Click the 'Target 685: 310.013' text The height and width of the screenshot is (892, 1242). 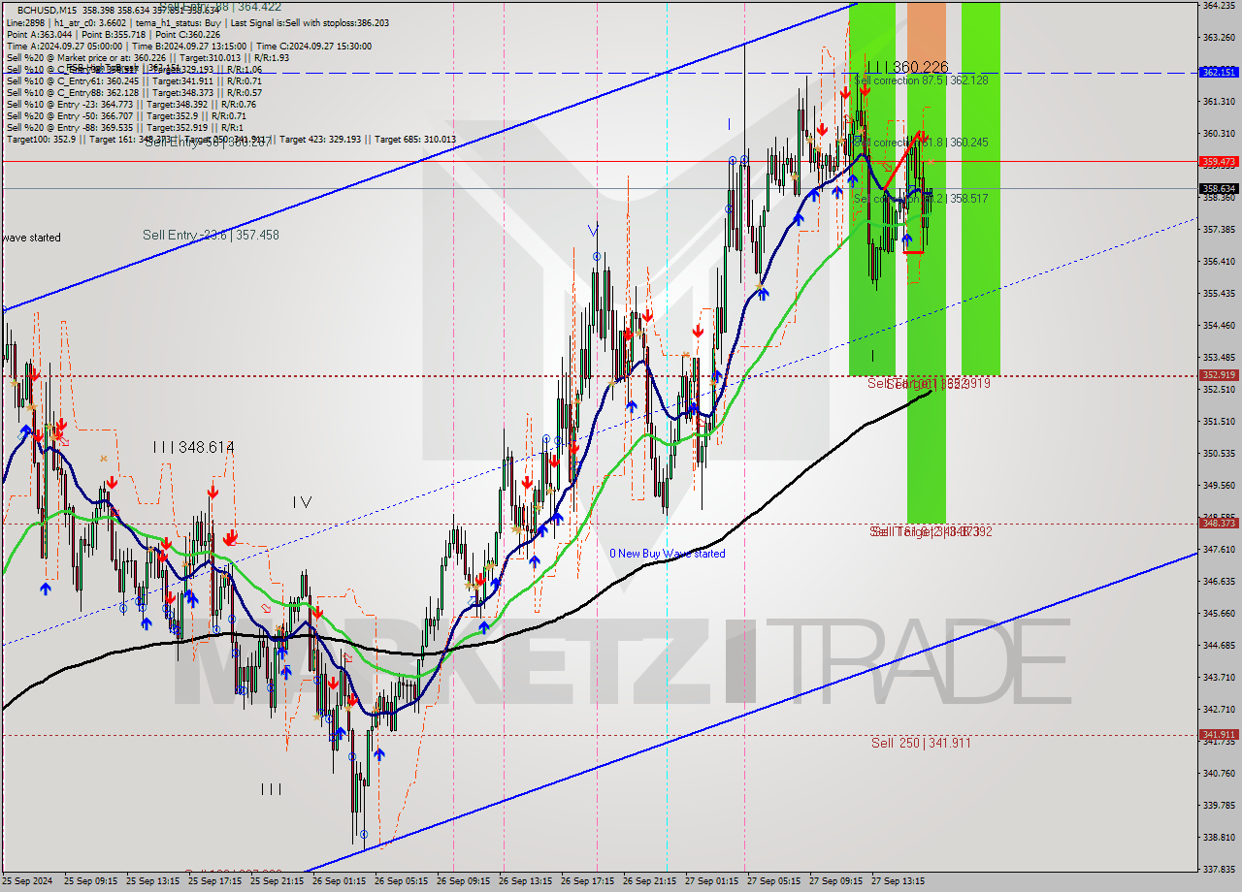click(414, 139)
